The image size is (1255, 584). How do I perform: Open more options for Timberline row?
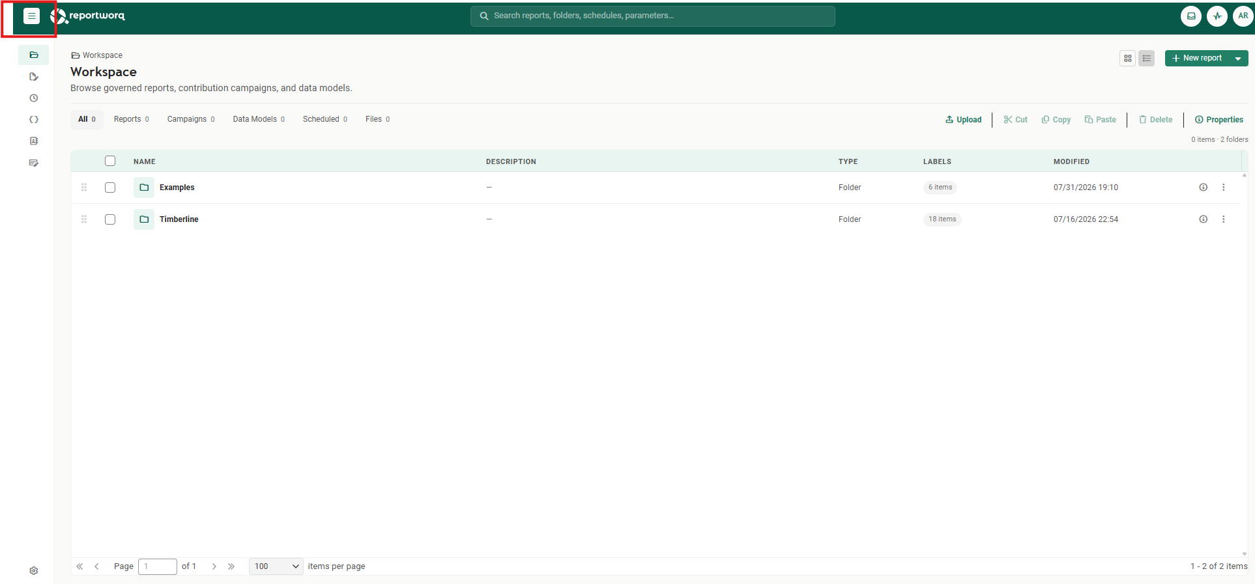(1224, 219)
